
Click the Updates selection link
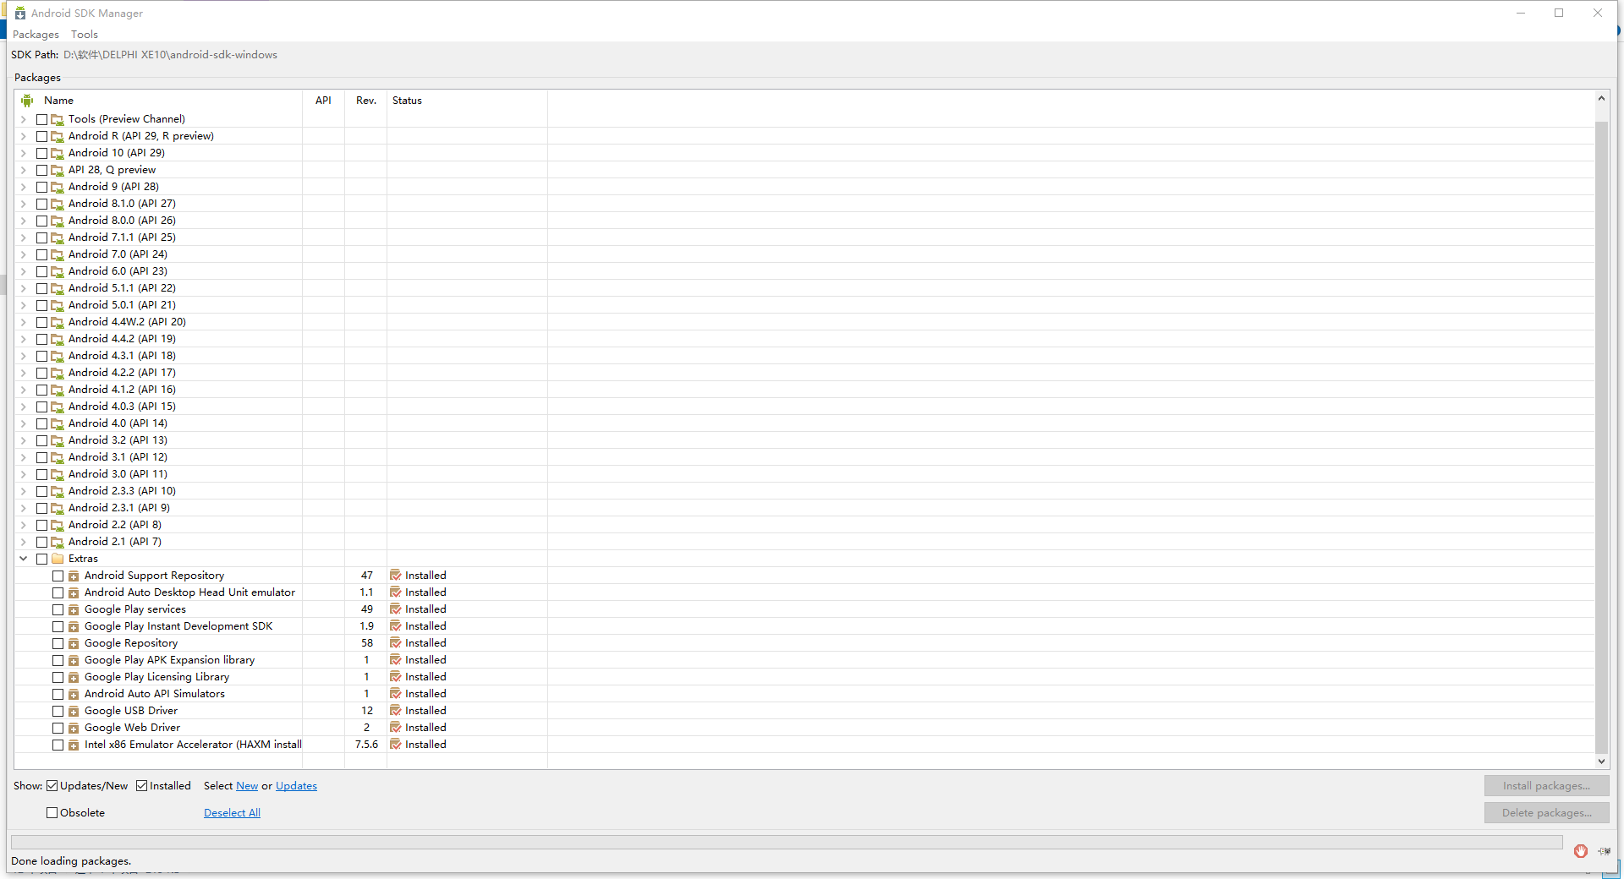click(x=296, y=786)
